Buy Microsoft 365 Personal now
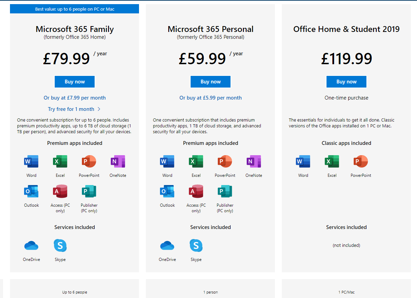 211,82
